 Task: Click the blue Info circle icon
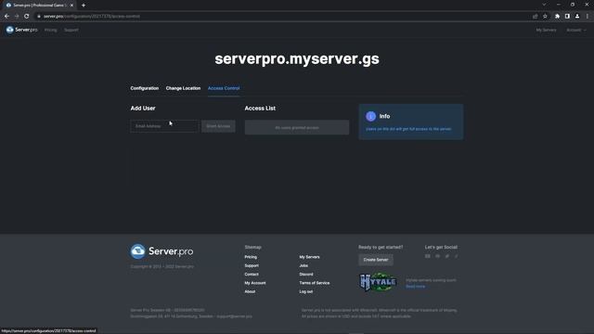(x=370, y=116)
